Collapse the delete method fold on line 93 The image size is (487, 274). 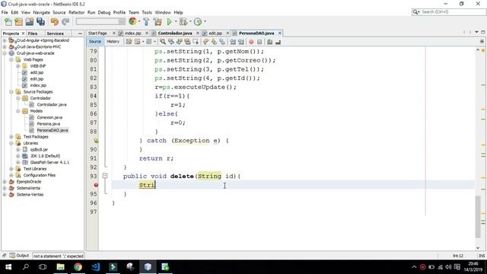[x=105, y=176]
